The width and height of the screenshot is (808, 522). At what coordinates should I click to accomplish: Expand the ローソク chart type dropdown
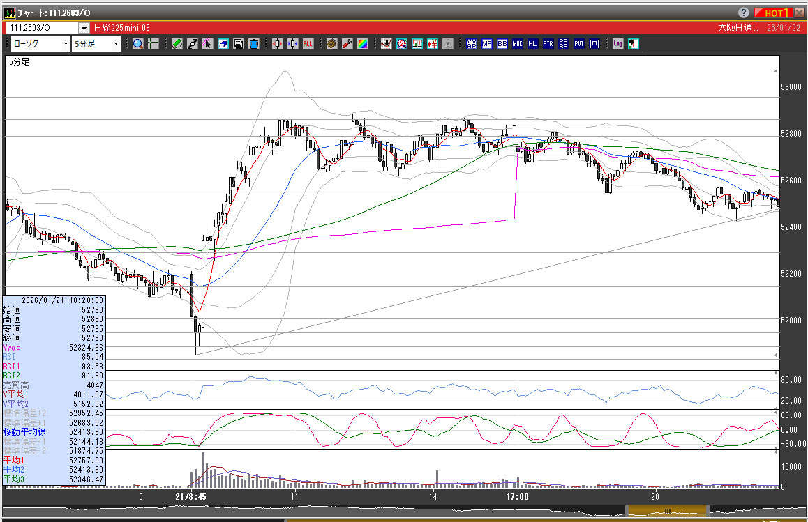[x=66, y=44]
